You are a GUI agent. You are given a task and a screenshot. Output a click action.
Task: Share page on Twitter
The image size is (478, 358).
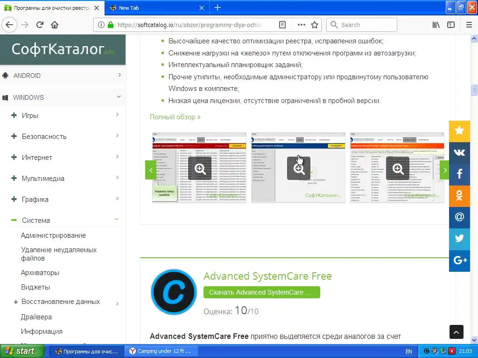tap(459, 239)
